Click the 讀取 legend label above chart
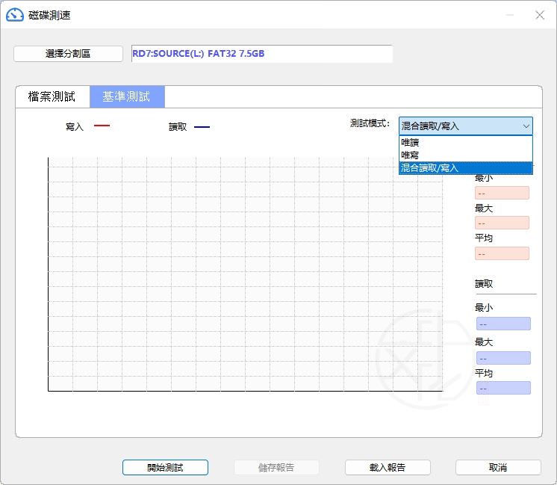 (178, 127)
